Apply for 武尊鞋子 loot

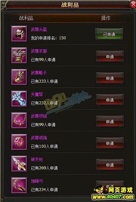(x=110, y=78)
